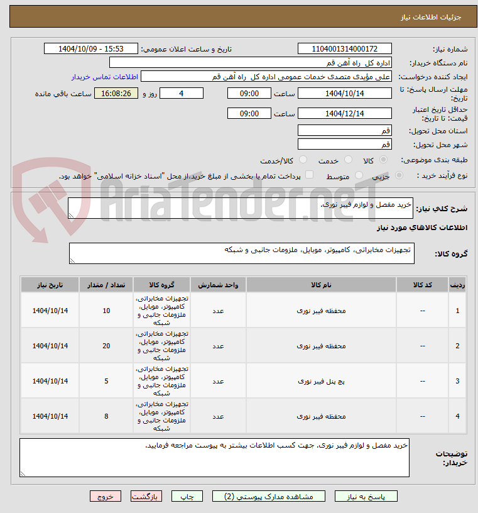Click the چاپ print button
The width and height of the screenshot is (478, 513).
pos(187,496)
